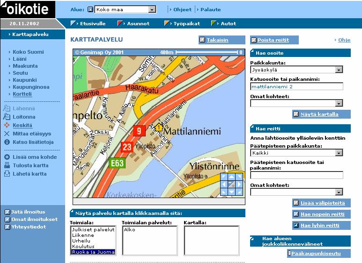The width and height of the screenshot is (362, 263).
Task: Select Julkiset palvelut in Toimiala list
Action: coord(93,230)
